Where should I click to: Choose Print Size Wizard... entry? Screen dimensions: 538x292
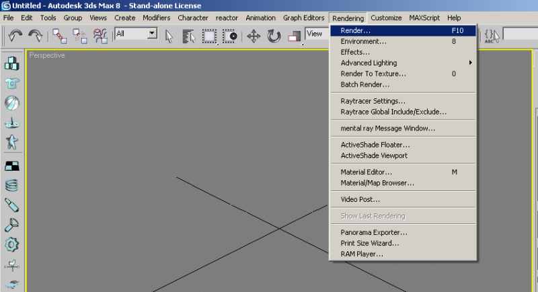[403, 244]
